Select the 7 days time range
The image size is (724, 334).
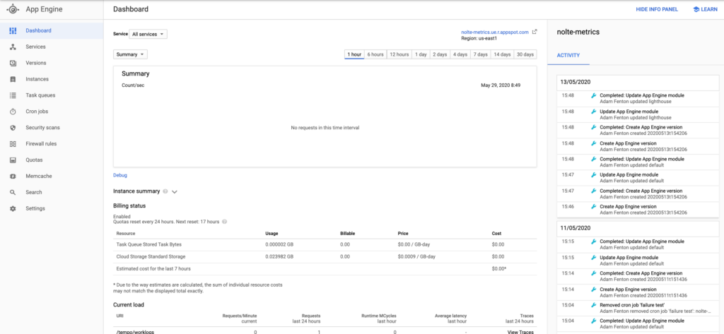(480, 54)
